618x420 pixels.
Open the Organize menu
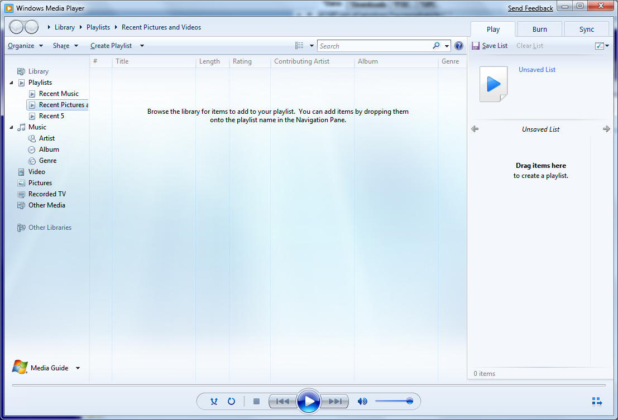[x=25, y=46]
